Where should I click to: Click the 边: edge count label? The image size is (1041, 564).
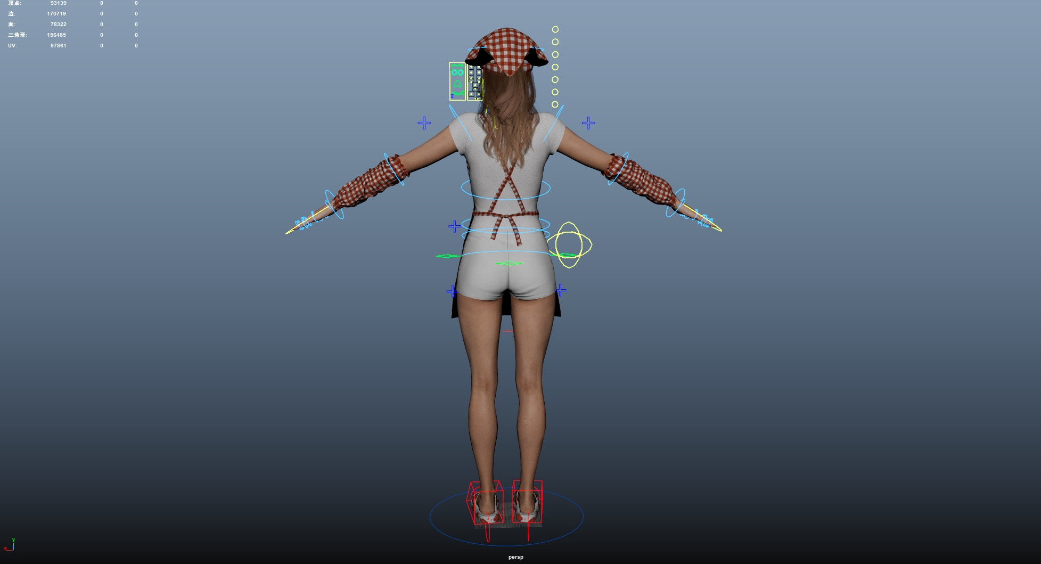coord(11,14)
